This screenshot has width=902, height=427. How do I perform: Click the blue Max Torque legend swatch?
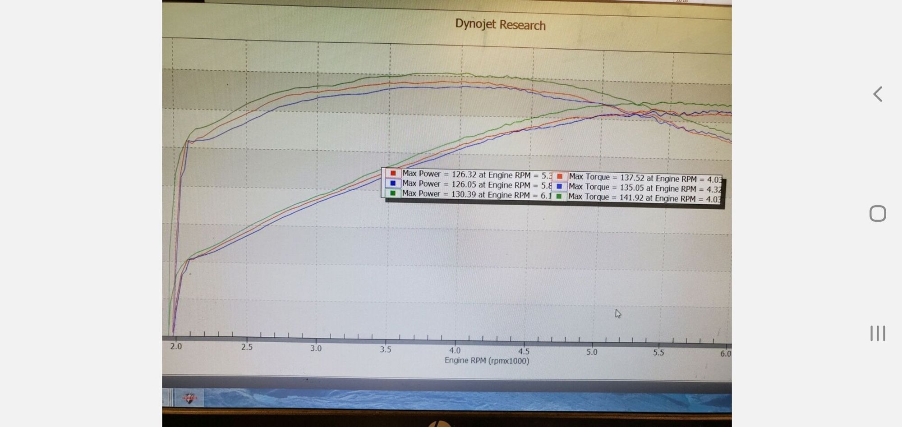point(559,187)
